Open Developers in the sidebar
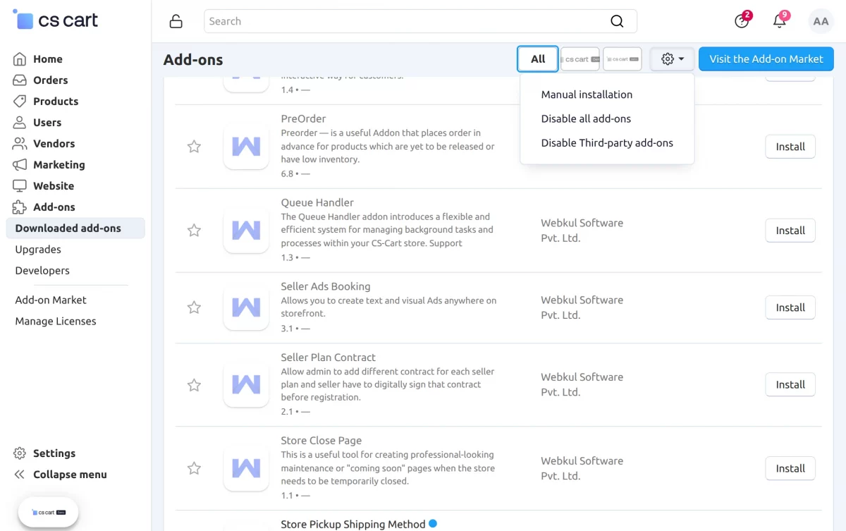The height and width of the screenshot is (531, 846). click(42, 271)
